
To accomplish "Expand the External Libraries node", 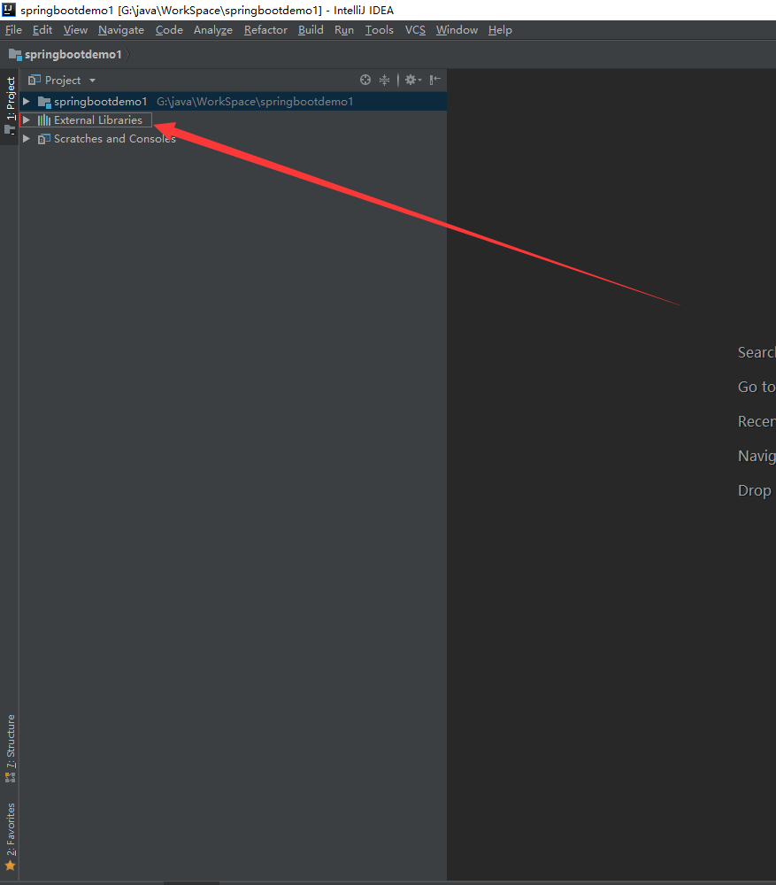I will [26, 120].
